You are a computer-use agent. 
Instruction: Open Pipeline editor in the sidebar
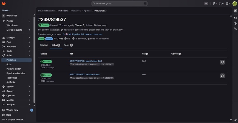[x=17, y=69]
